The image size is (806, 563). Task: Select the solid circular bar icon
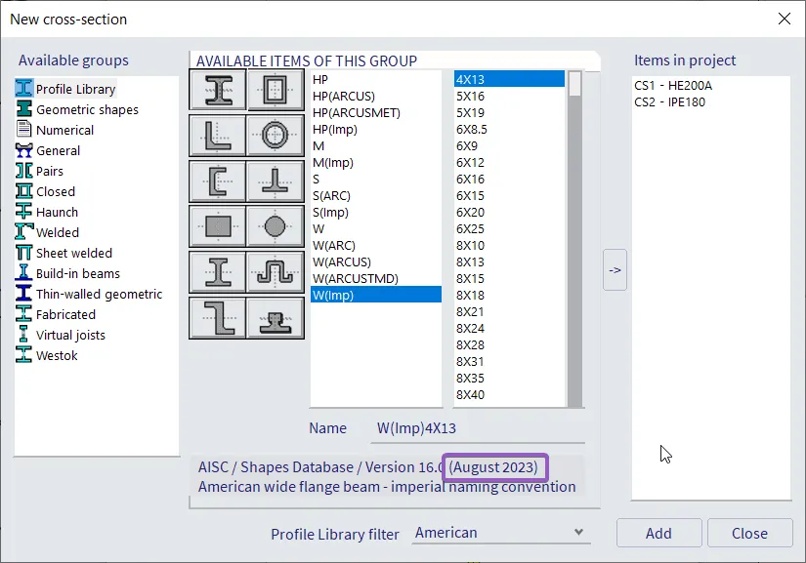coord(276,226)
